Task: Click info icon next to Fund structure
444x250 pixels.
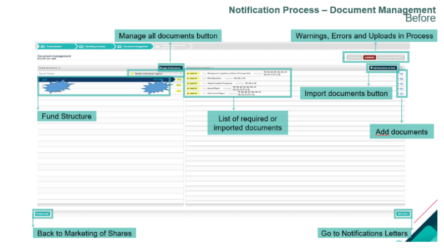Action: [x=59, y=67]
